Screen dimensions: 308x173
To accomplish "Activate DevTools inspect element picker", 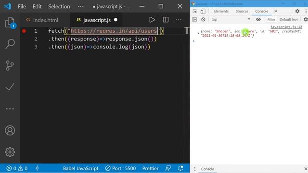I will click(195, 11).
